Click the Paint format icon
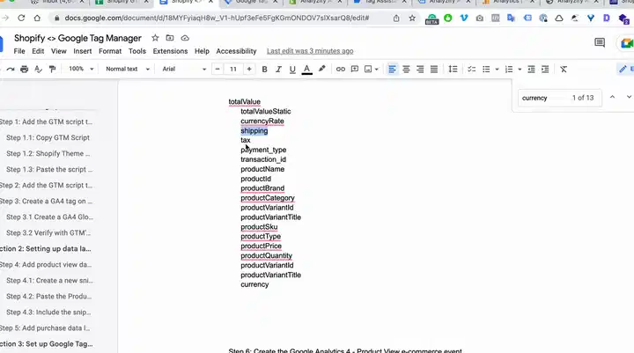The image size is (634, 353). 49,69
